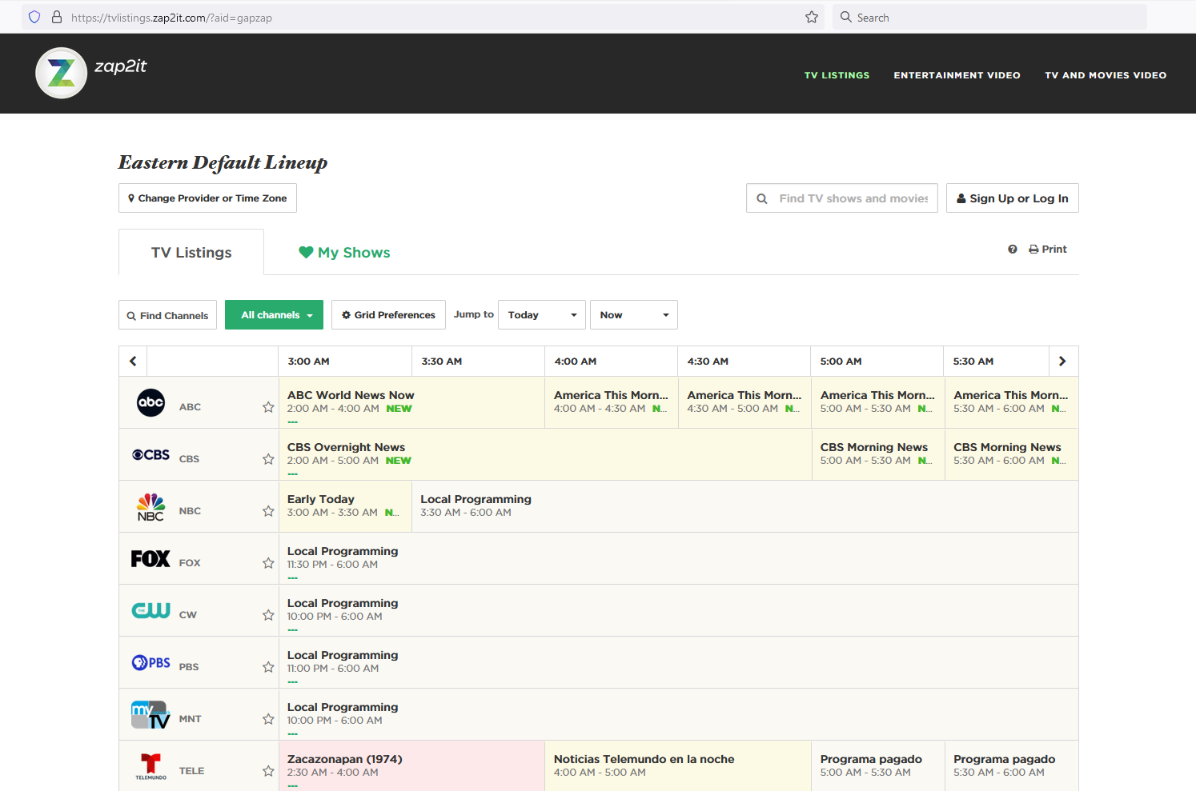Viewport: 1196px width, 791px height.
Task: Switch to the My Shows tab
Action: [x=344, y=253]
